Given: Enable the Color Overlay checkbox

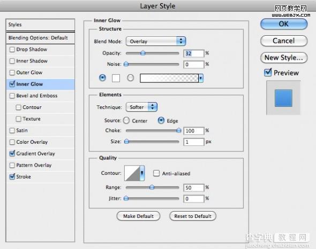Looking at the screenshot, I should click(x=12, y=142).
